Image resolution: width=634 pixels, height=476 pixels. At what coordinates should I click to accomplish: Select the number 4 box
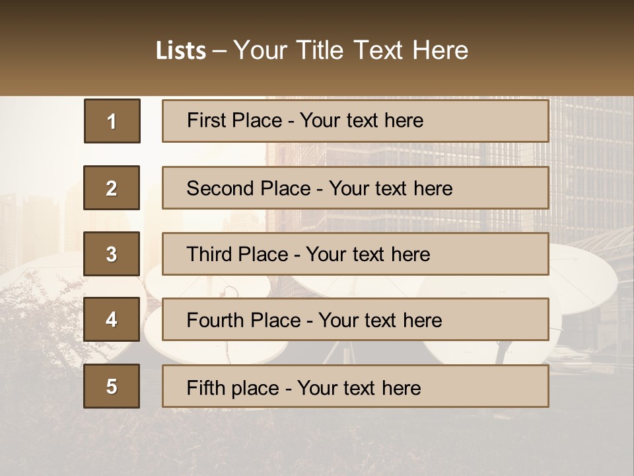(112, 320)
